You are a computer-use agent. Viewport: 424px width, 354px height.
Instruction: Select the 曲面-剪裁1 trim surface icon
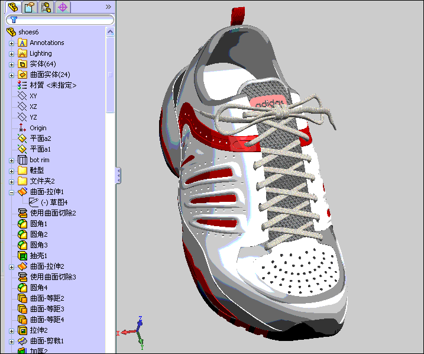pos(22,341)
